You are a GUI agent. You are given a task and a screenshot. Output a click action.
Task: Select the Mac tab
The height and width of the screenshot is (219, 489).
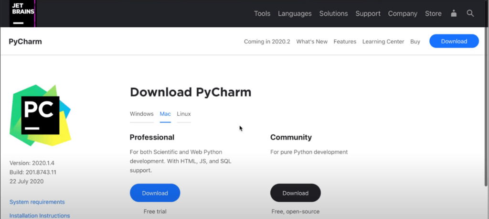tap(165, 114)
